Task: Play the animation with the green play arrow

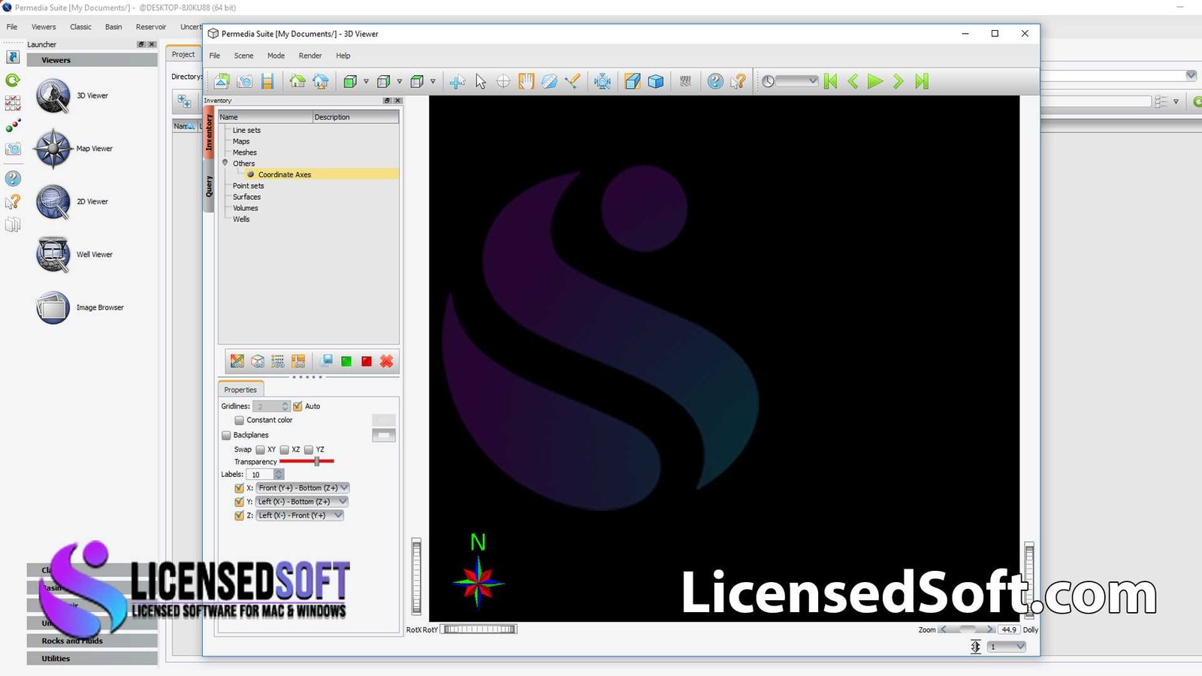Action: (x=874, y=81)
